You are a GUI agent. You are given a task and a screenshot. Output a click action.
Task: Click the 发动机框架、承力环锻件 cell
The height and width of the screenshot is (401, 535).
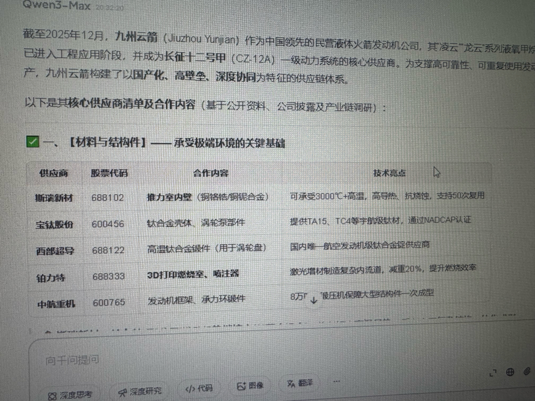(196, 300)
